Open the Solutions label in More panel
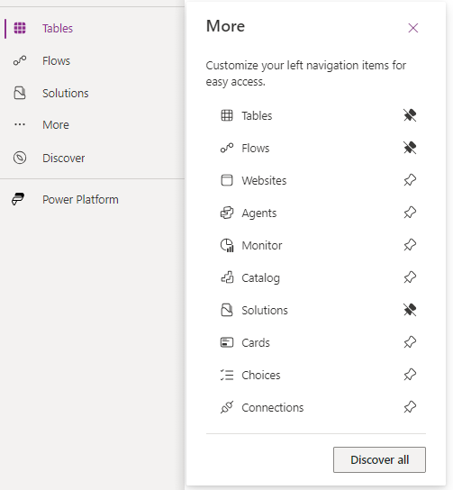This screenshot has height=490, width=453. click(265, 311)
